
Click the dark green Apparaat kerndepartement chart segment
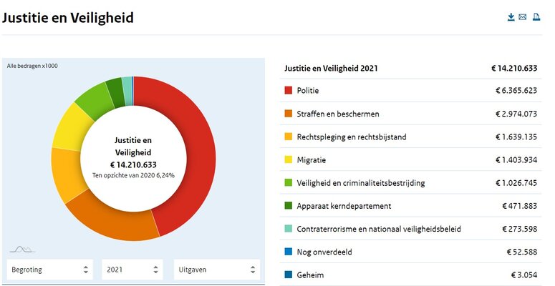[x=116, y=93]
